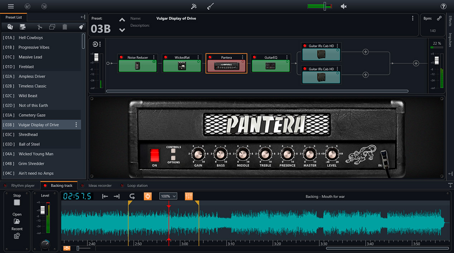Select the Cemetery Gaze preset
Screen dimensions: 454x253
click(32, 115)
